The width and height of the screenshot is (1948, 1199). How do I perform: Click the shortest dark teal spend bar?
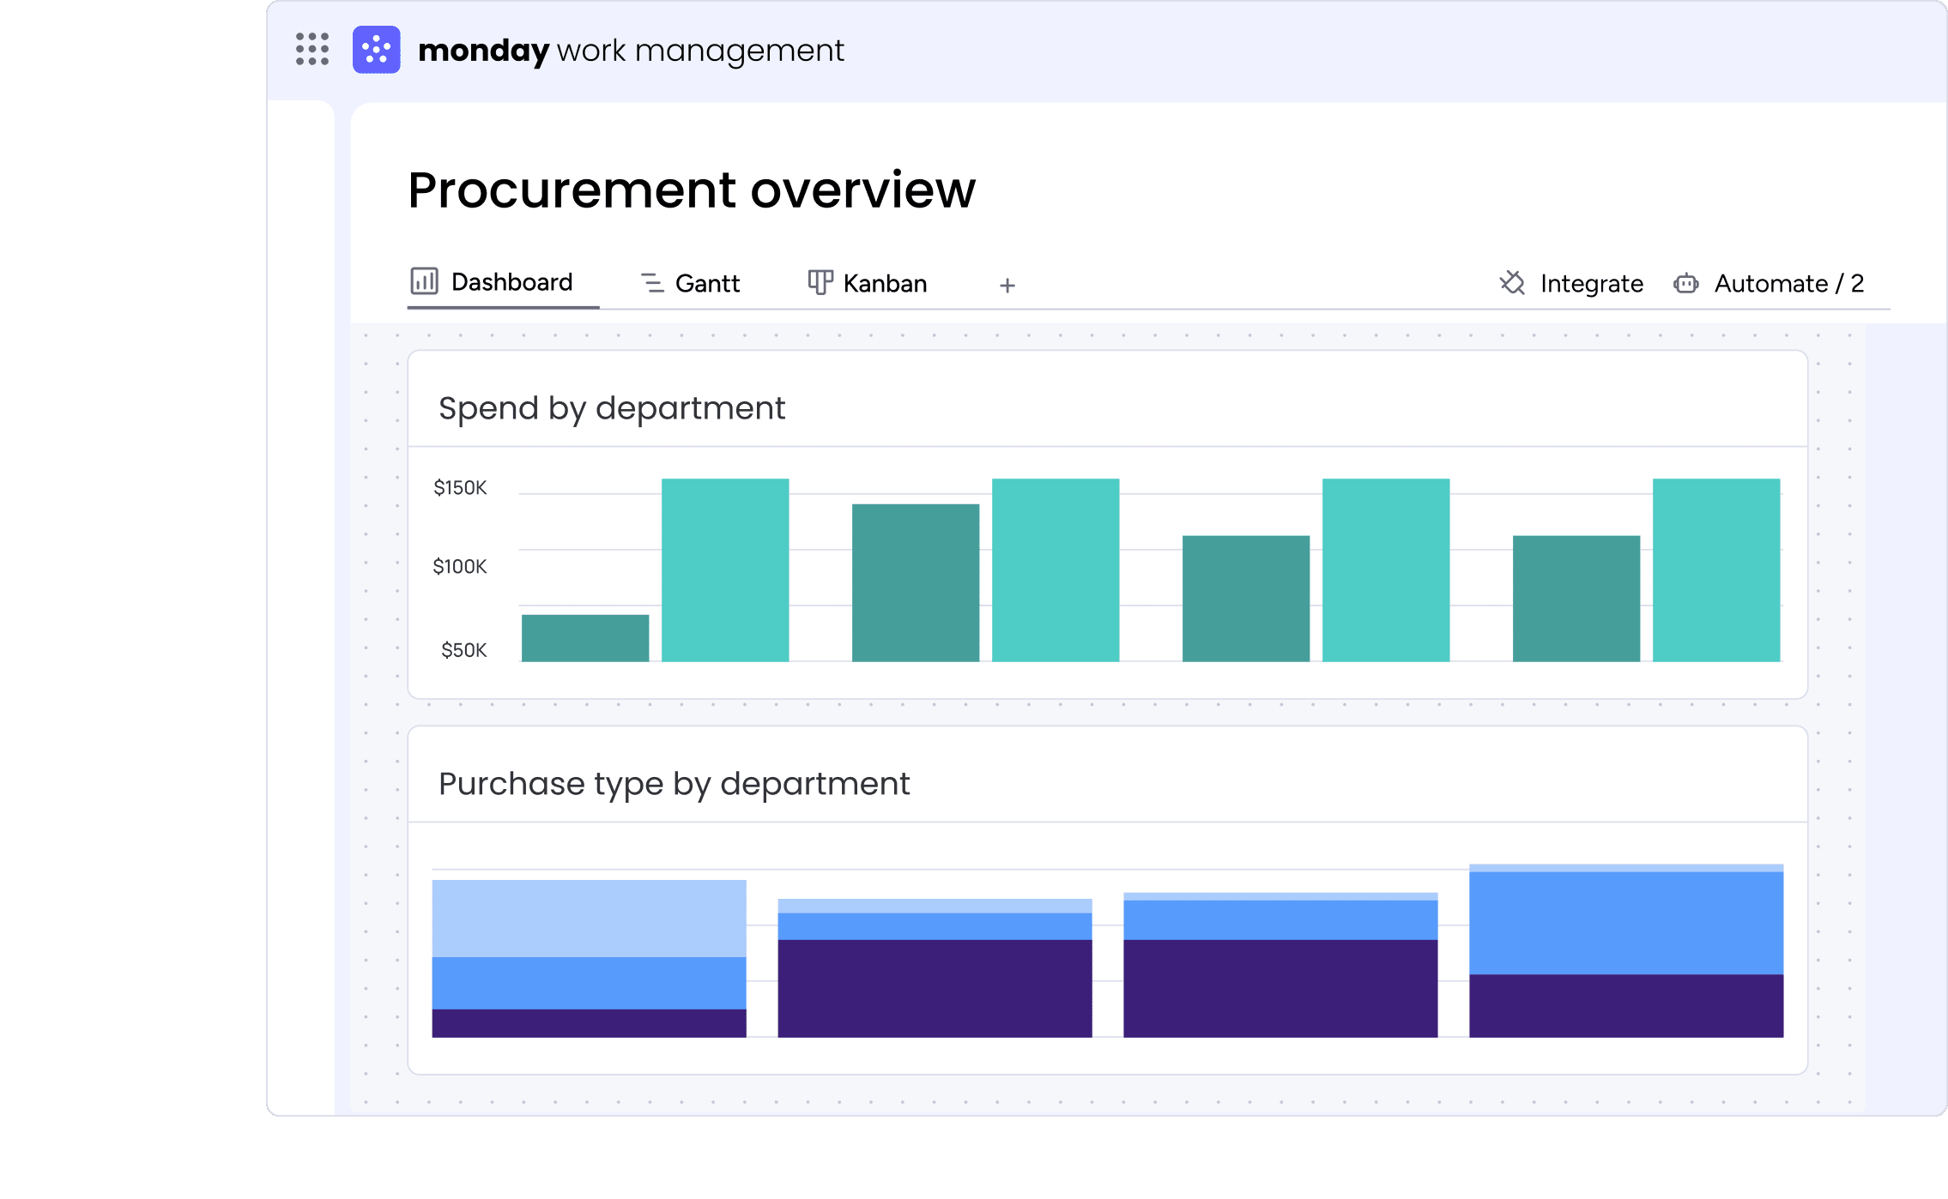(585, 638)
